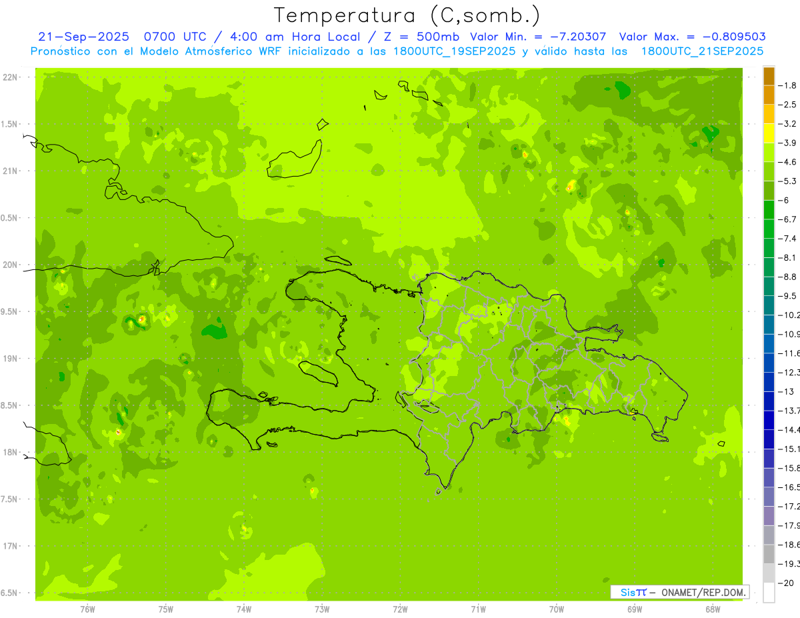Viewport: 800px width, 618px height.
Task: Click the 76W longitude axis label
Action: pos(87,609)
